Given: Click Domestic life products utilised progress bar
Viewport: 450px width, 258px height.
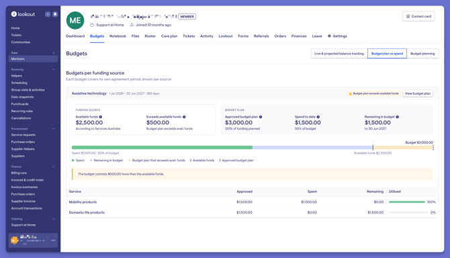Looking at the screenshot, I should pos(408,213).
